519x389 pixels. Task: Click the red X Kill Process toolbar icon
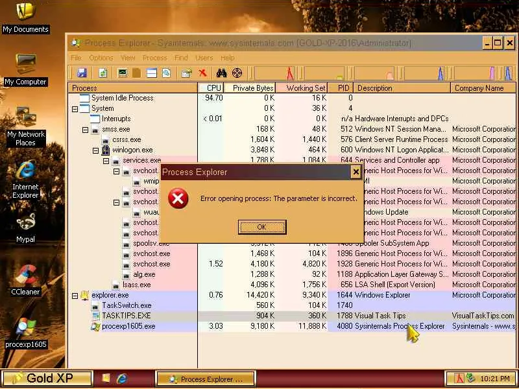202,73
